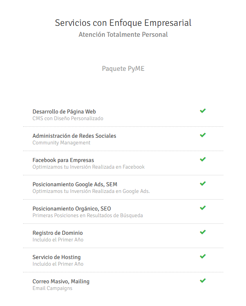The image size is (246, 306).
Task: Open Posicionamiento Google Ads, SEM item
Action: tap(75, 184)
